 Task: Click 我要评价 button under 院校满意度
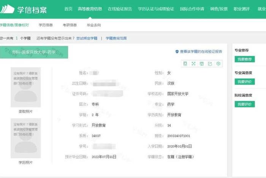[x=245, y=104]
